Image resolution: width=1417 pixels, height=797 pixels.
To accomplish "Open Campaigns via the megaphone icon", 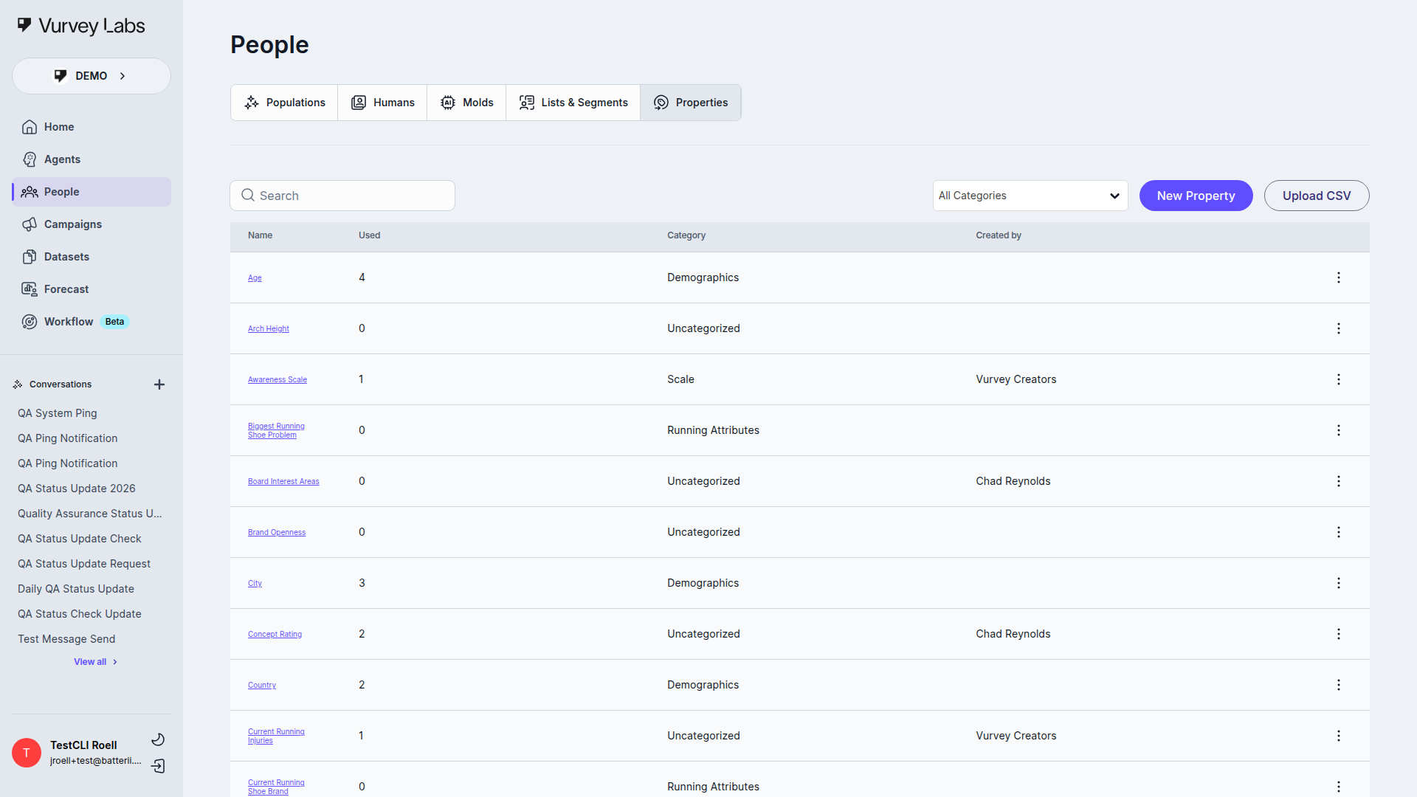I will (x=30, y=224).
